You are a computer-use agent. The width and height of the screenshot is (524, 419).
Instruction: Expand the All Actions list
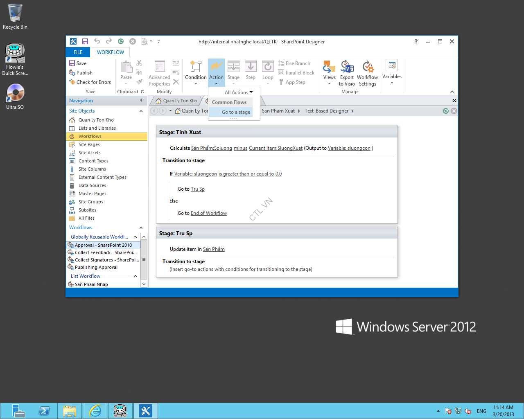(x=238, y=92)
